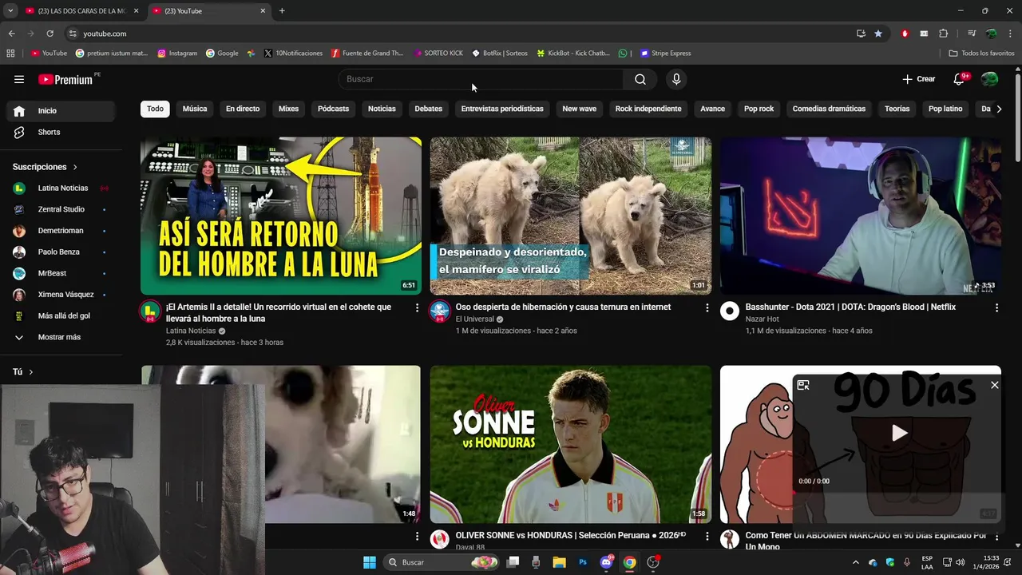Play the miniplayer video

899,433
